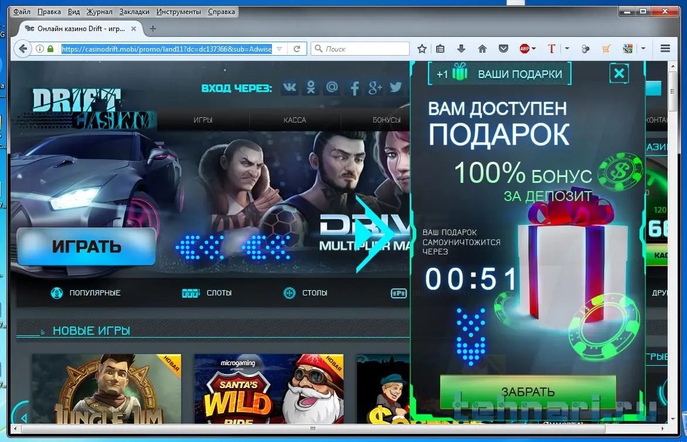Click the vertical page scrollbar thumb

pos(672,91)
